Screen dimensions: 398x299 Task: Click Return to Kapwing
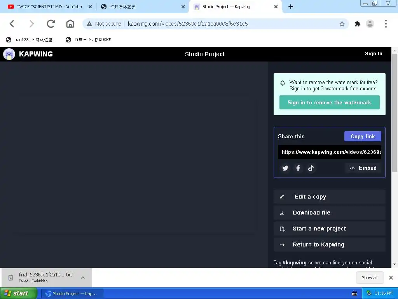click(x=329, y=244)
